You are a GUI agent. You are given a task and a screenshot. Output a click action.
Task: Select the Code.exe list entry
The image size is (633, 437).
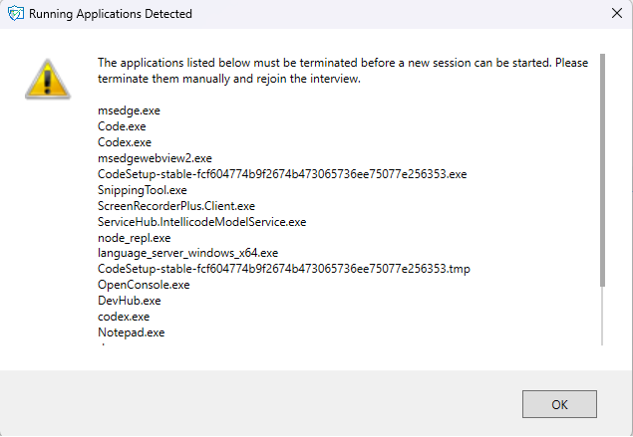tap(122, 126)
